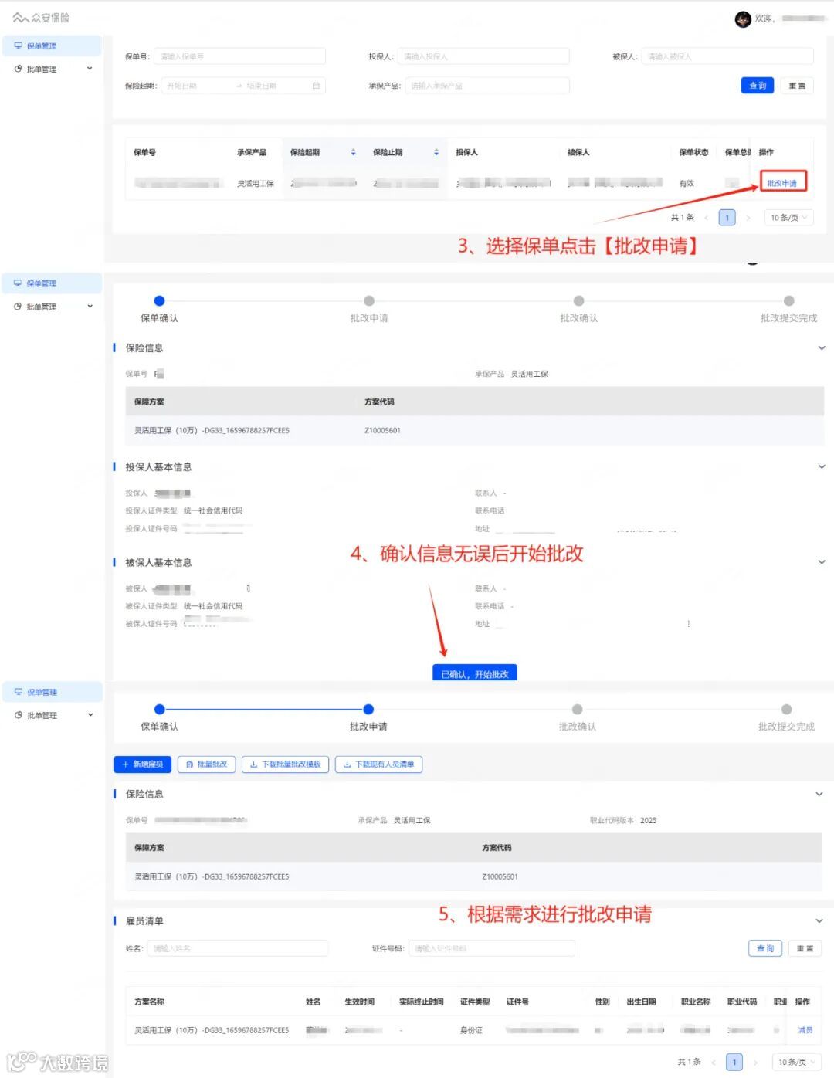Click 身份证 cell in the employee row

click(x=471, y=1030)
